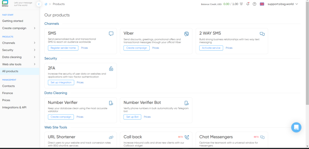Click the Viber card title
This screenshot has width=309, height=149.
click(129, 33)
